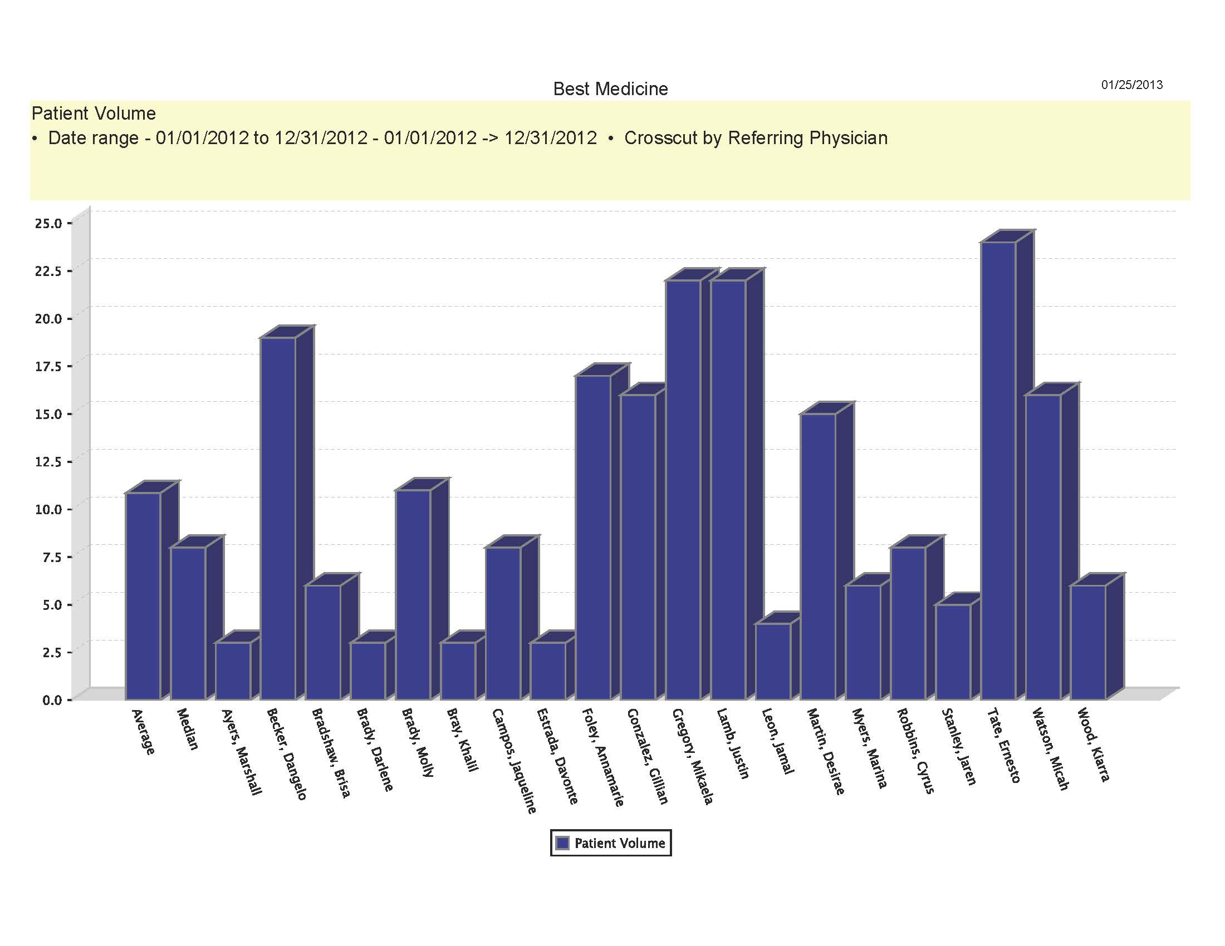Click the 25.0 y-axis value
The height and width of the screenshot is (946, 1225).
point(48,224)
